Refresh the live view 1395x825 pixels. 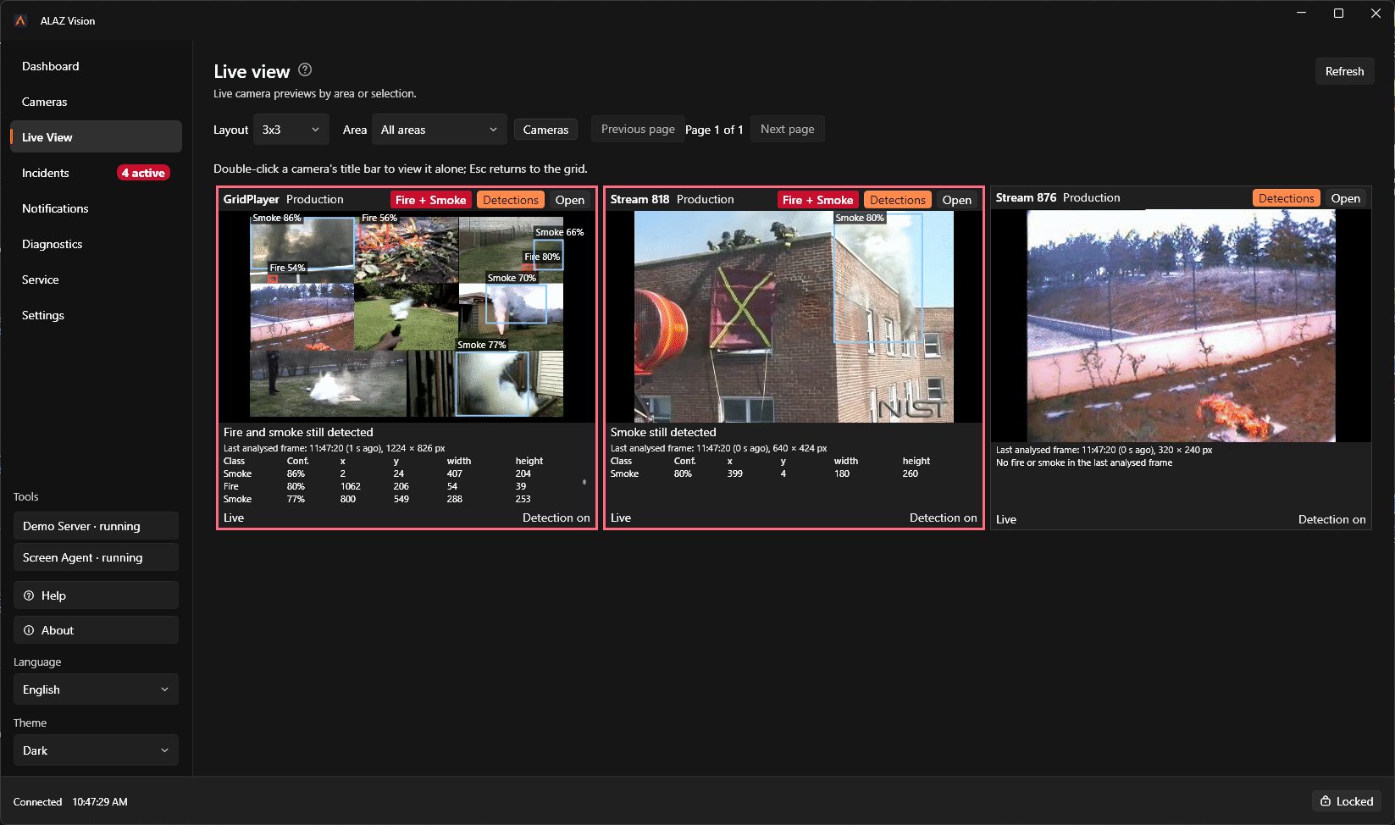[x=1344, y=71]
